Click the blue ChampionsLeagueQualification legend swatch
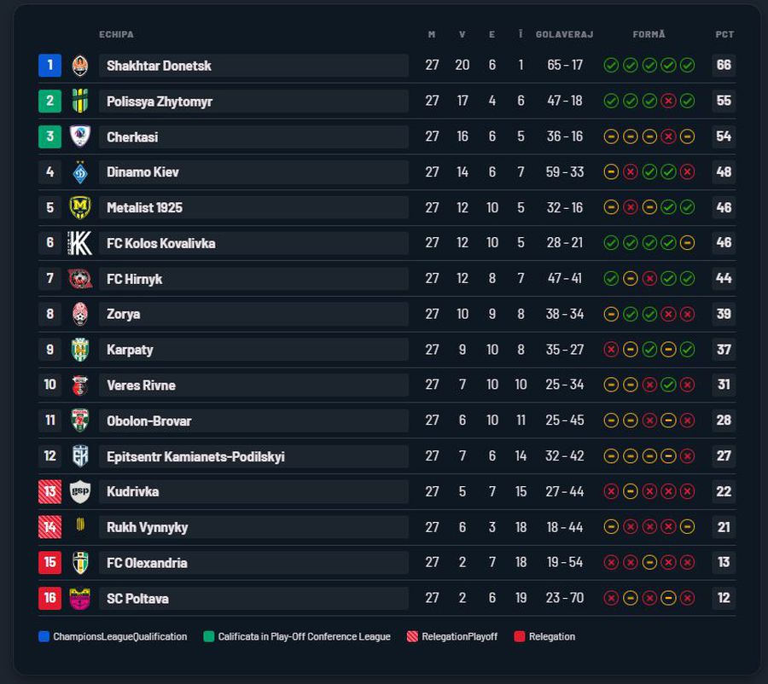768x684 pixels. 44,636
